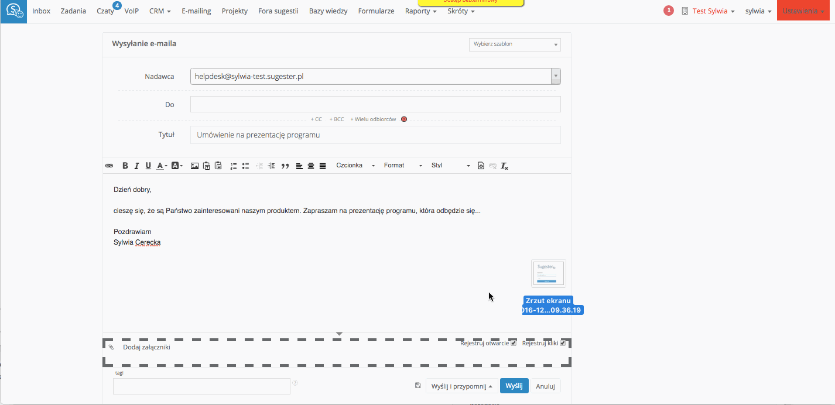The image size is (835, 405).
Task: Toggle Rejestruj kliki checkbox
Action: [x=563, y=343]
